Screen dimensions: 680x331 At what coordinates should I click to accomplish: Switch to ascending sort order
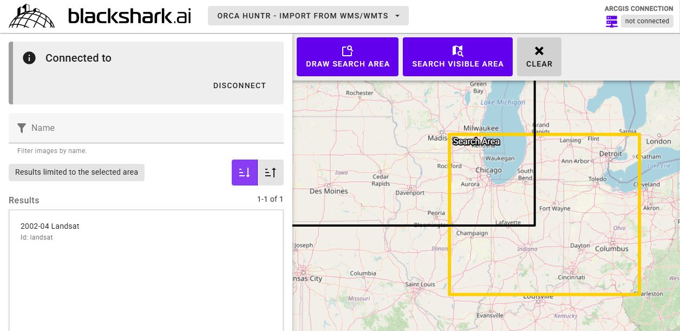[x=271, y=173]
